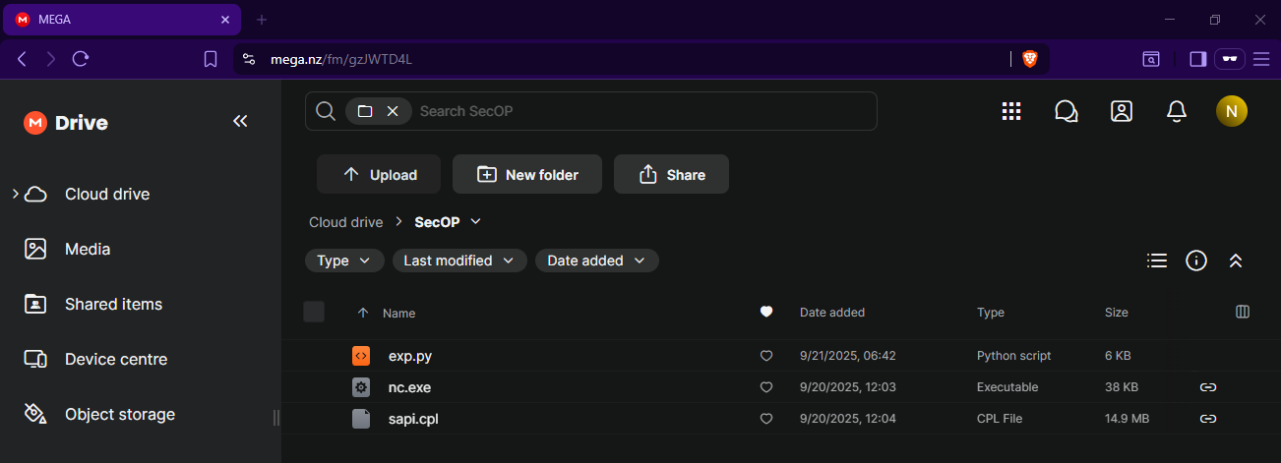
Task: Click the link icon for nc.exe
Action: [1208, 387]
